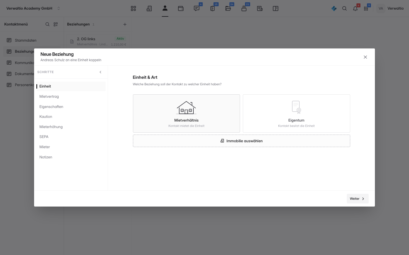Screen dimensions: 409x255
Task: Search within the Kontaktmenü panel
Action: pyautogui.click(x=47, y=24)
